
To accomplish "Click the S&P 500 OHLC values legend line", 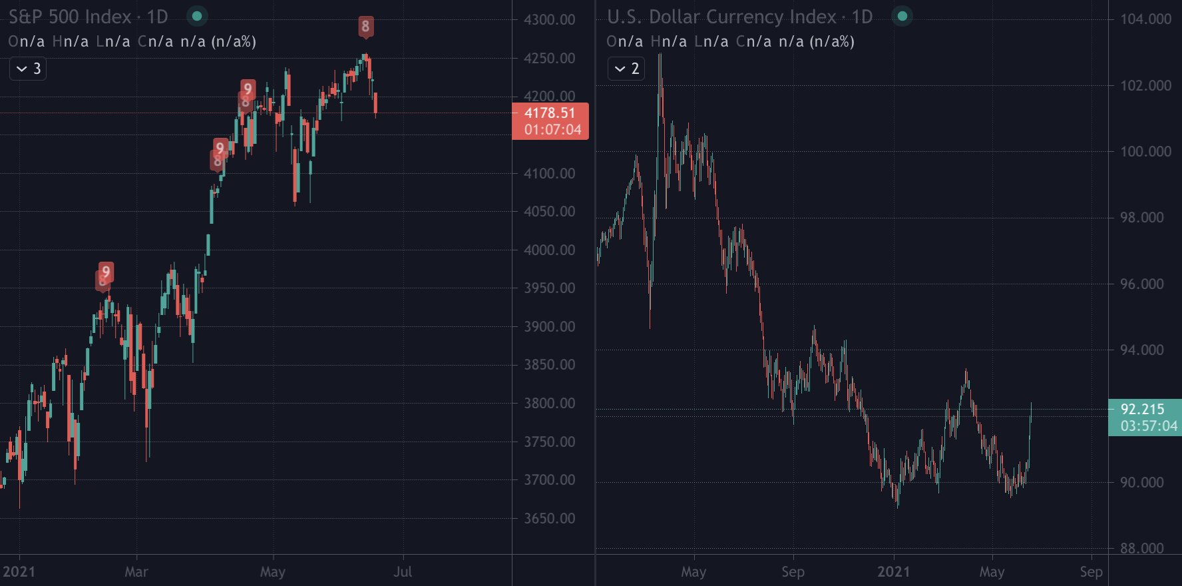I will pos(132,42).
